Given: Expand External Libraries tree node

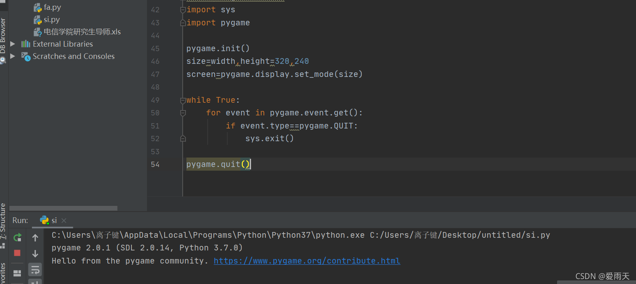Looking at the screenshot, I should (x=13, y=44).
